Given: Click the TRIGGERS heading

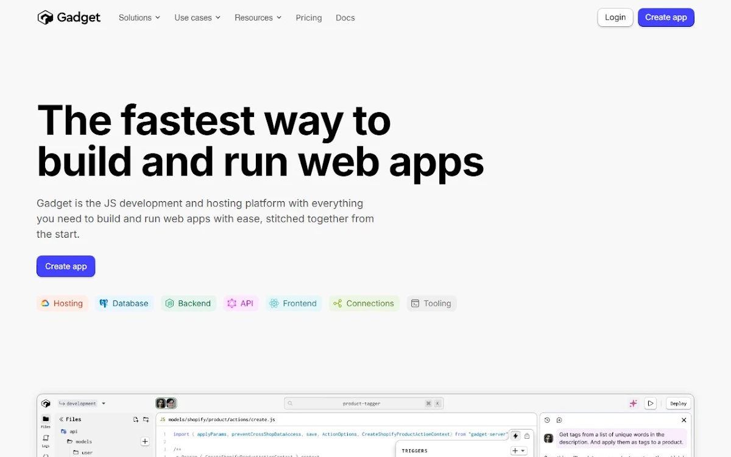Looking at the screenshot, I should [x=415, y=451].
